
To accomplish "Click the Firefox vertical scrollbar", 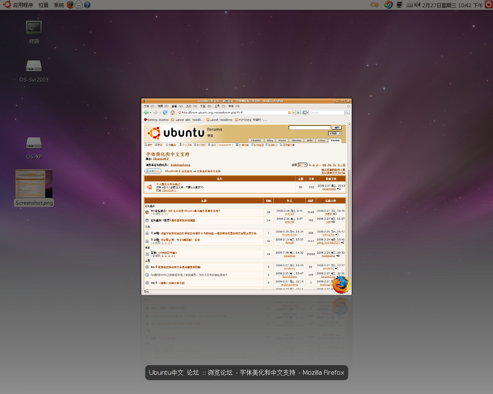I will point(349,206).
